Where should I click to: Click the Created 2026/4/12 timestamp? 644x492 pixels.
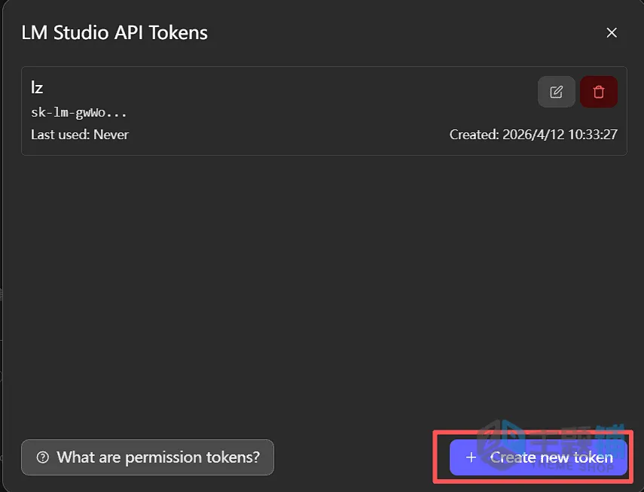[533, 135]
